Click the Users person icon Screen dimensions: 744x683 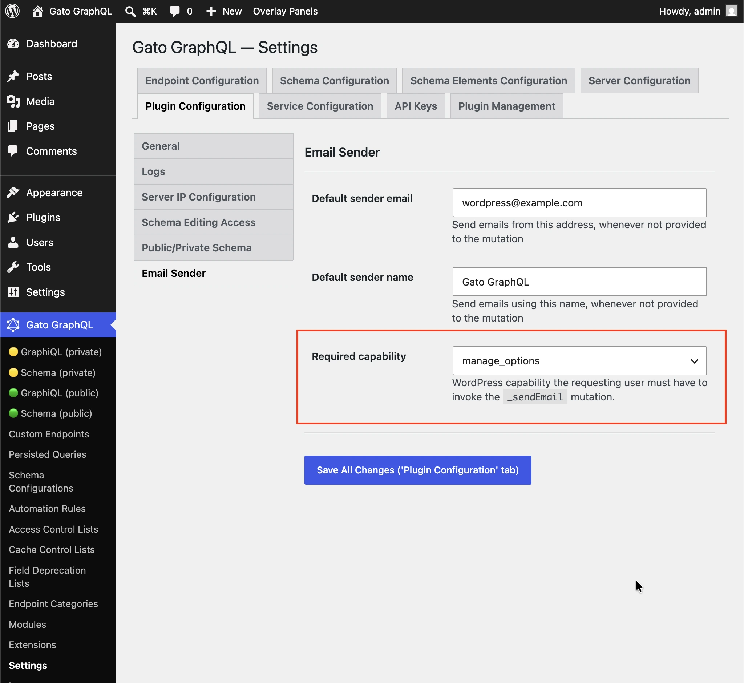coord(13,242)
